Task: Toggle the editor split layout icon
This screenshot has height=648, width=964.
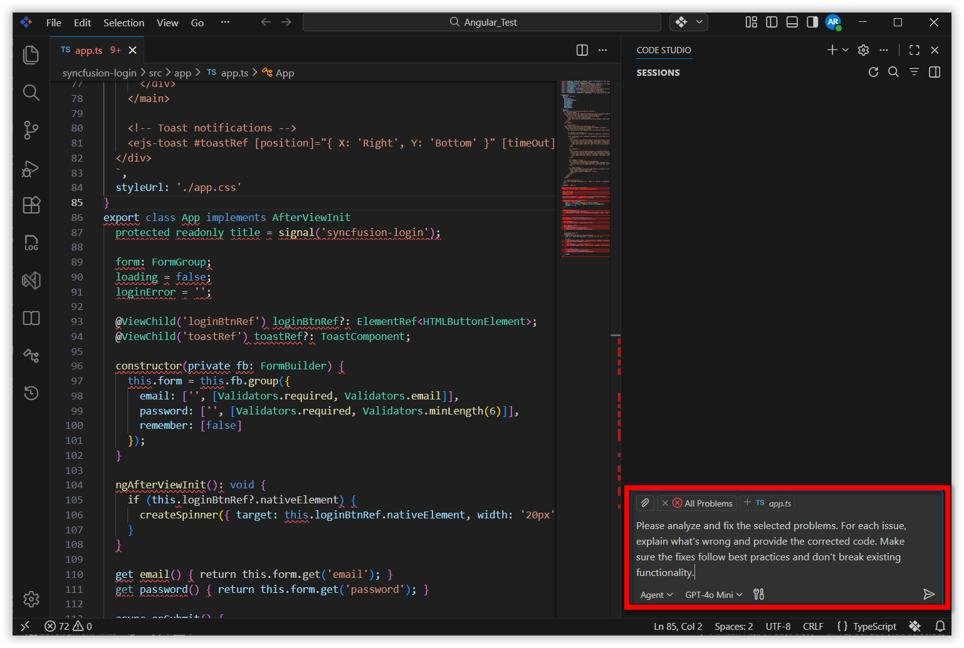Action: [x=582, y=50]
